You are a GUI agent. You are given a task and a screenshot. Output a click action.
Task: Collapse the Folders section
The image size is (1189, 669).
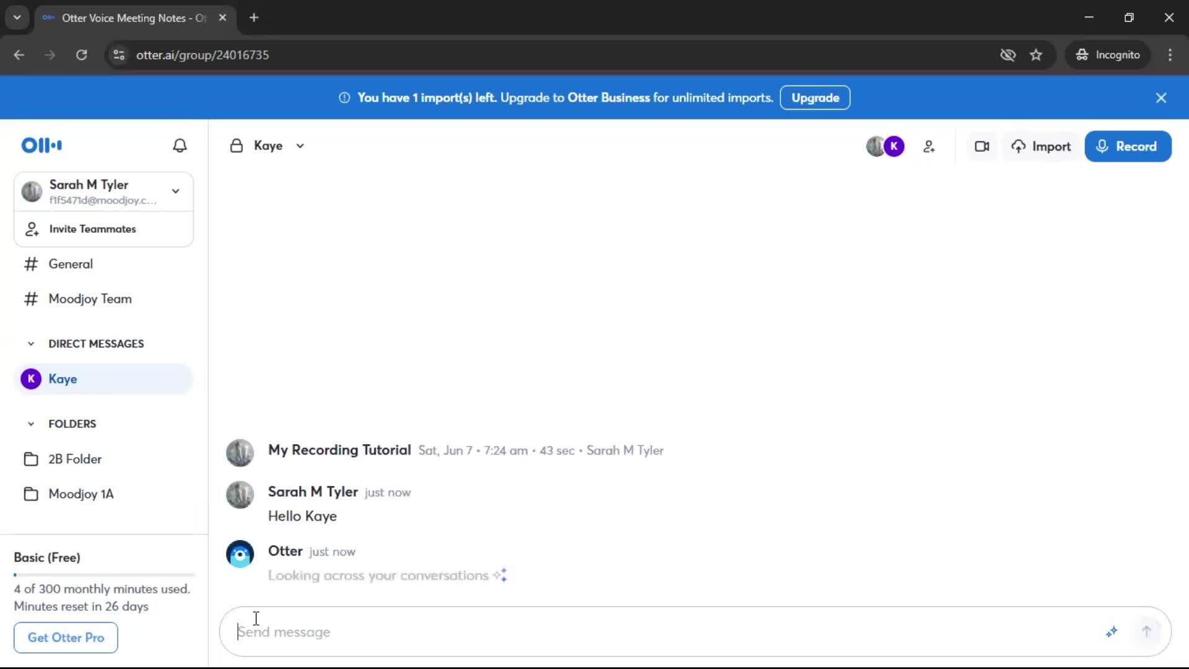31,424
